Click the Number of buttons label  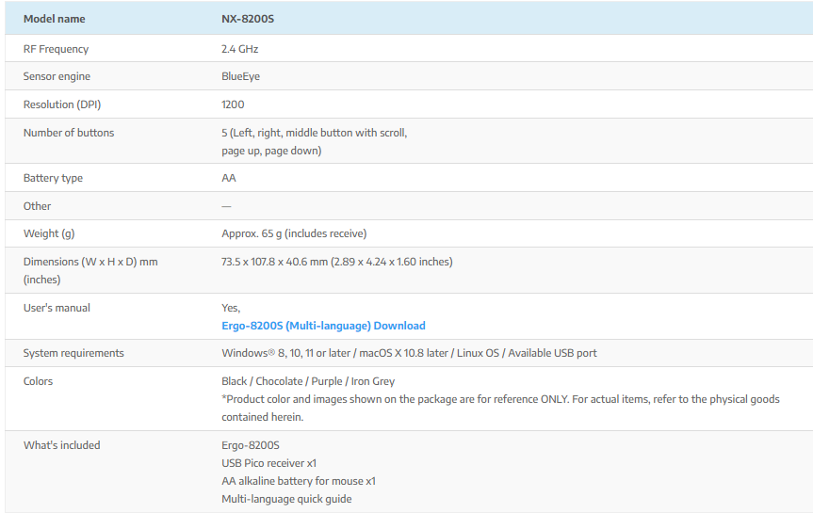(x=68, y=133)
